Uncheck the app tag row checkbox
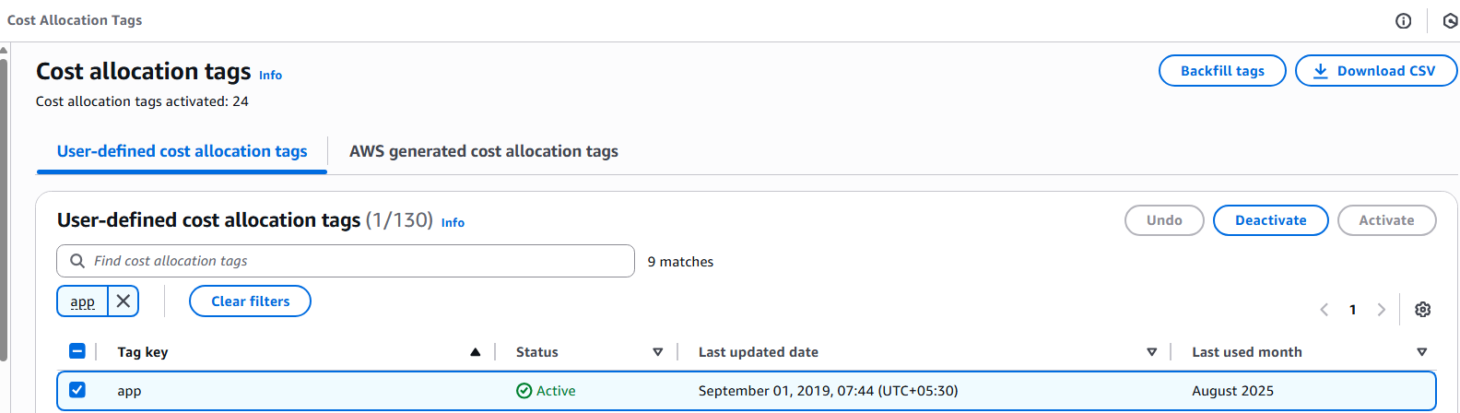 click(77, 390)
